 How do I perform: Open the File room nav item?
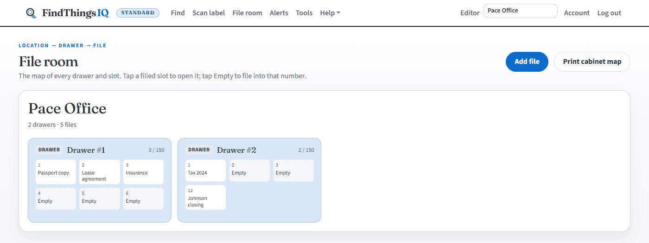pos(247,13)
